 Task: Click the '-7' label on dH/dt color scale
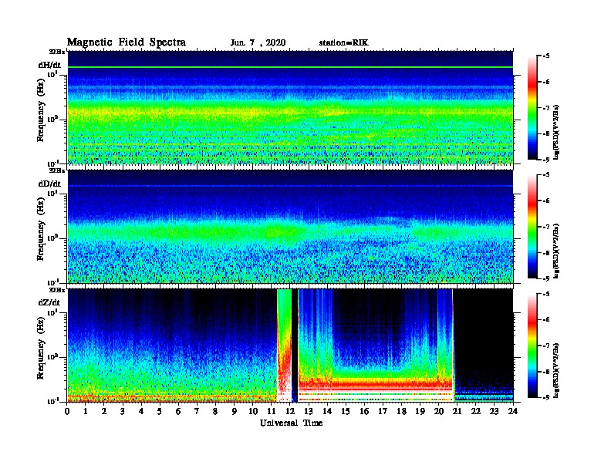(x=545, y=108)
